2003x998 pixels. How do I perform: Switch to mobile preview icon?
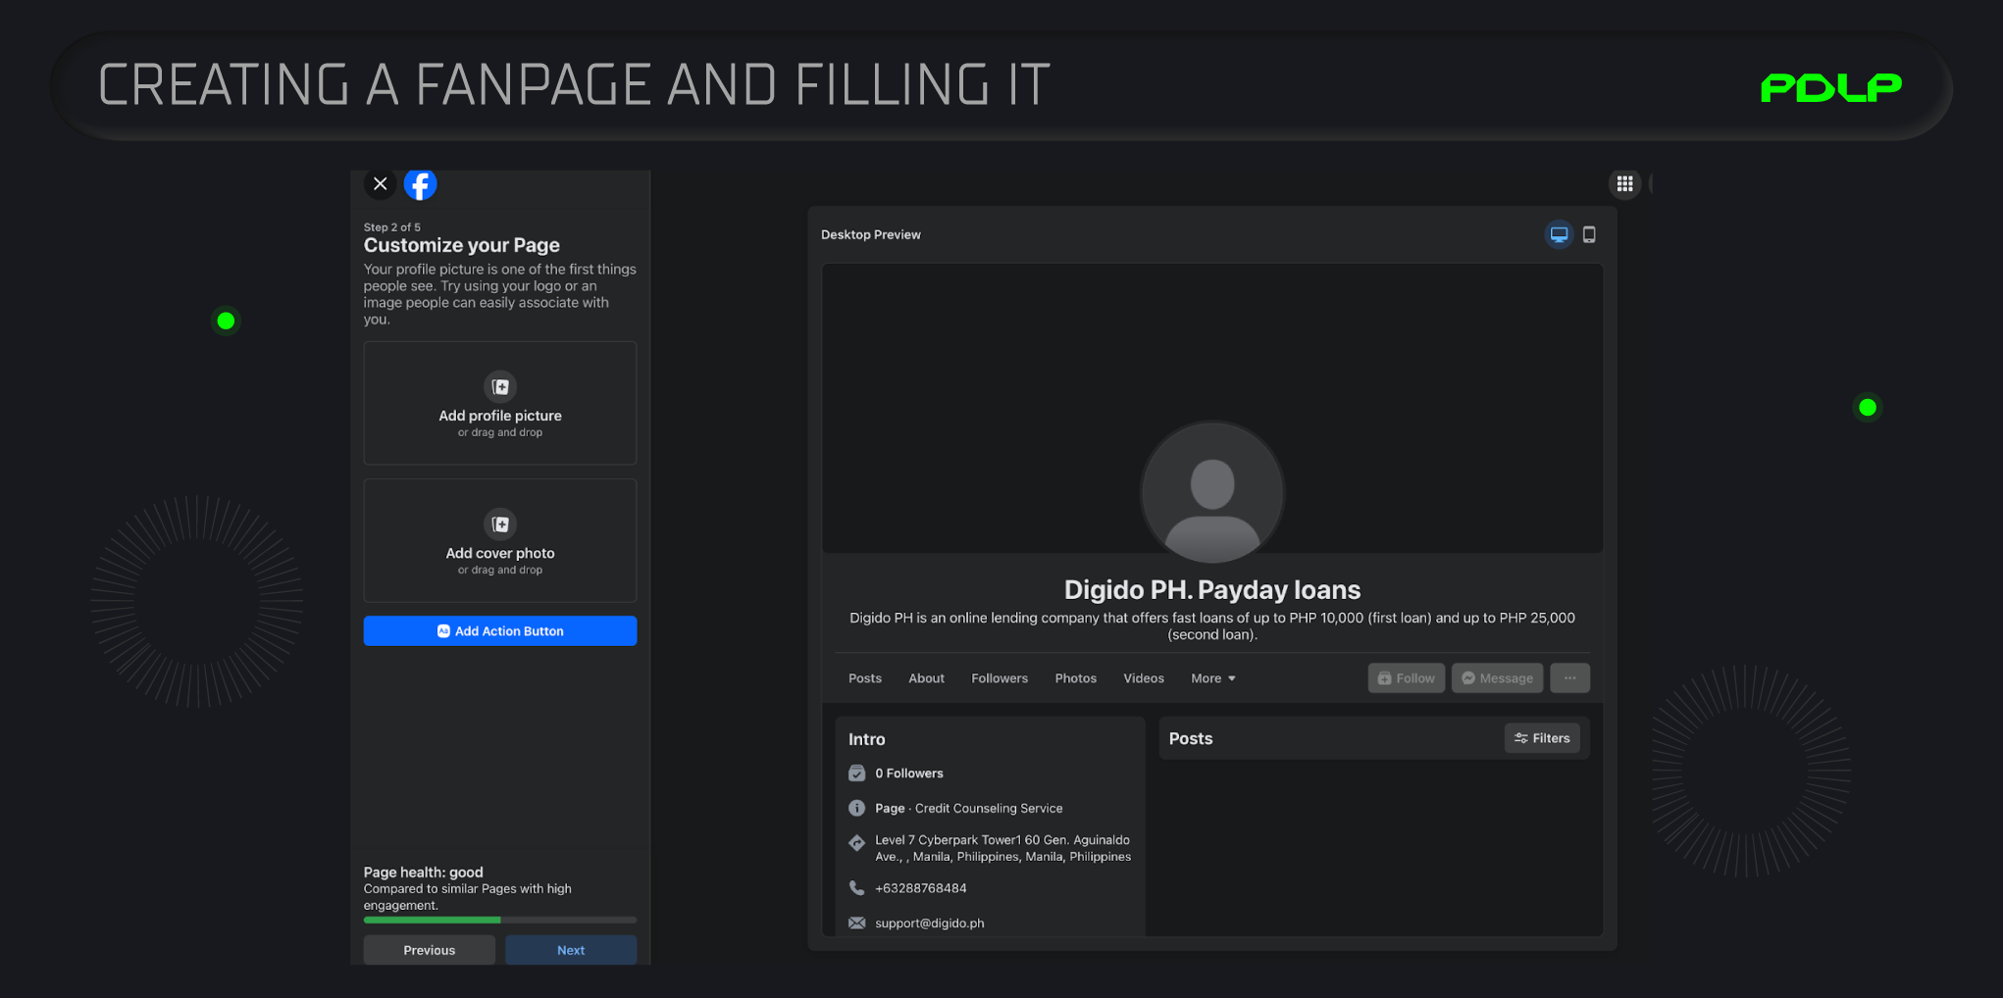point(1589,234)
